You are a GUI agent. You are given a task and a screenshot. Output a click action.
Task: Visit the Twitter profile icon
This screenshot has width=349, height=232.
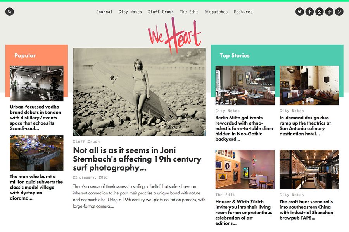(x=300, y=12)
